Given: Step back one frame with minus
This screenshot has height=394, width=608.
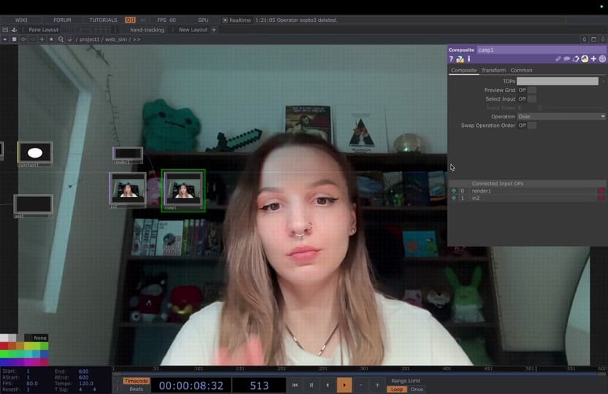Looking at the screenshot, I should 360,385.
